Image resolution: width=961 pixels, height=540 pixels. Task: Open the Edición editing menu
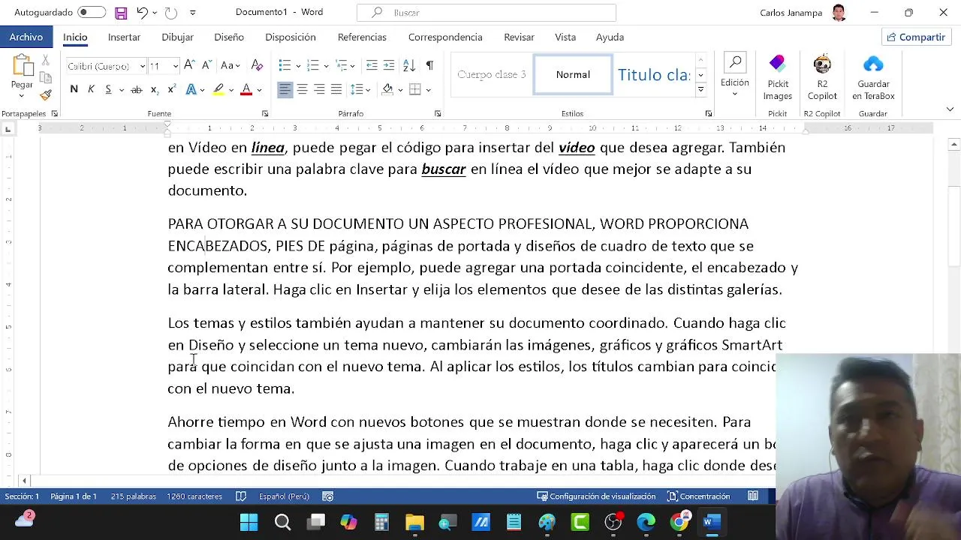(735, 76)
